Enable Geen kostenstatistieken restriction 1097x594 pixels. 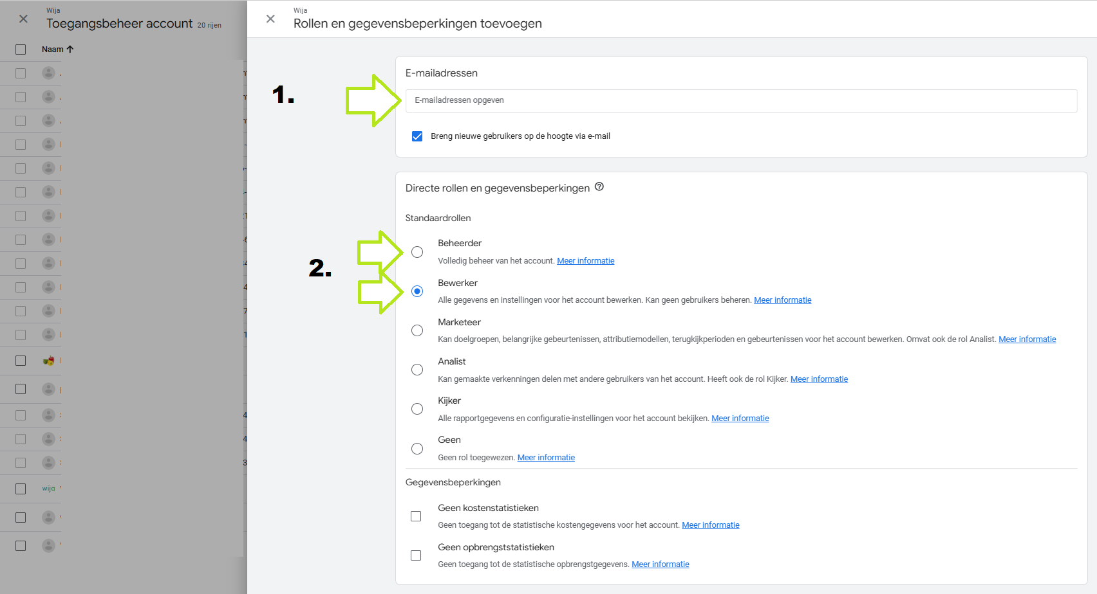(416, 516)
